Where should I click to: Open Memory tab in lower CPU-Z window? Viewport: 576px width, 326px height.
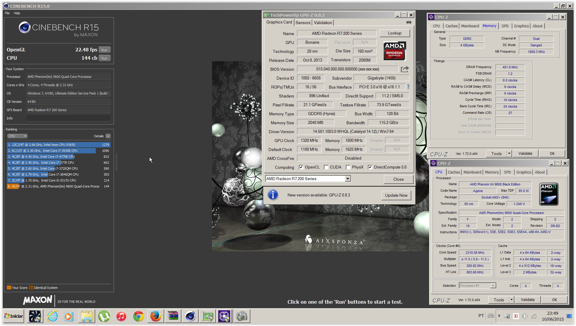pos(492,172)
